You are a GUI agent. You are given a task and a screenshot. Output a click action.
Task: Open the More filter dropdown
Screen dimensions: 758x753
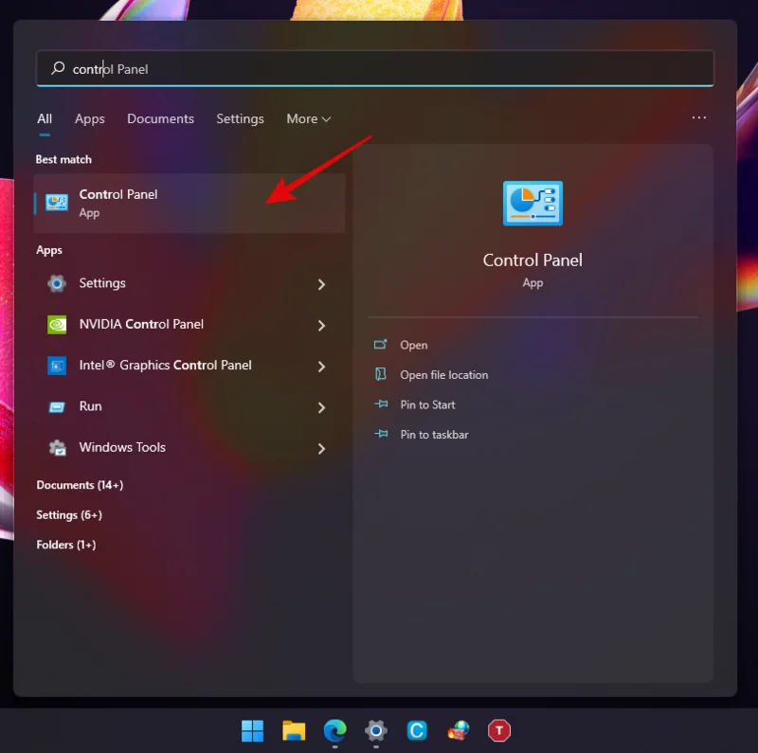307,118
